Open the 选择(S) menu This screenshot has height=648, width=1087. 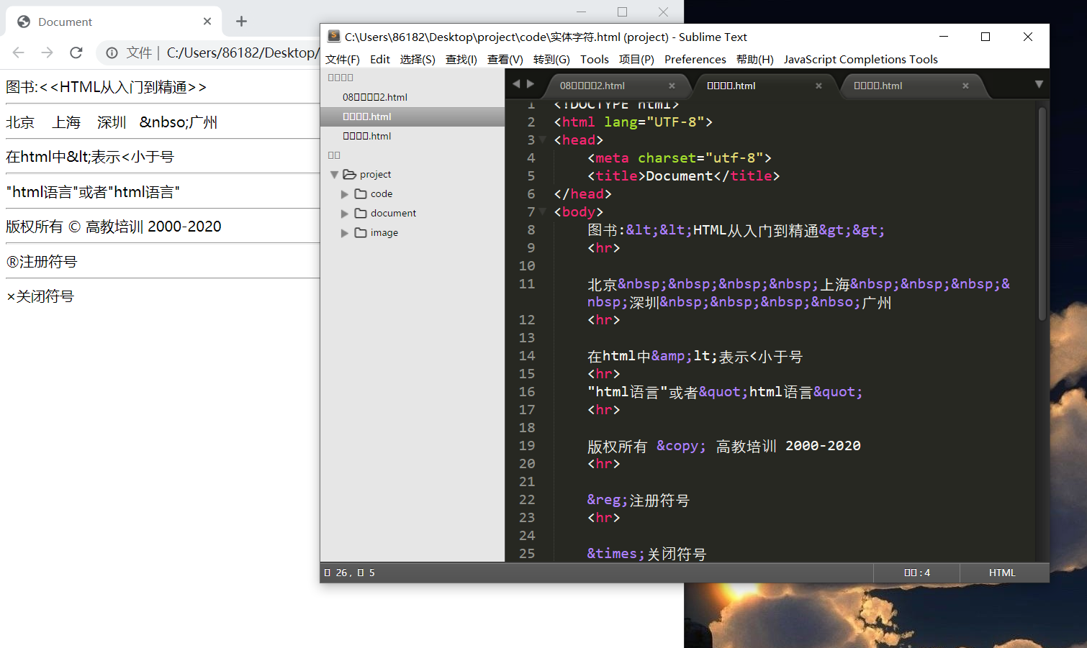point(418,59)
